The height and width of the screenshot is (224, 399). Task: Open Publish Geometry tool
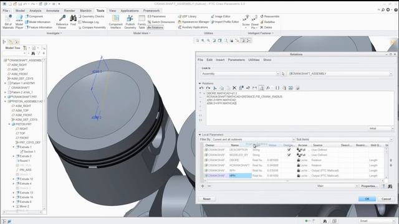(x=130, y=22)
